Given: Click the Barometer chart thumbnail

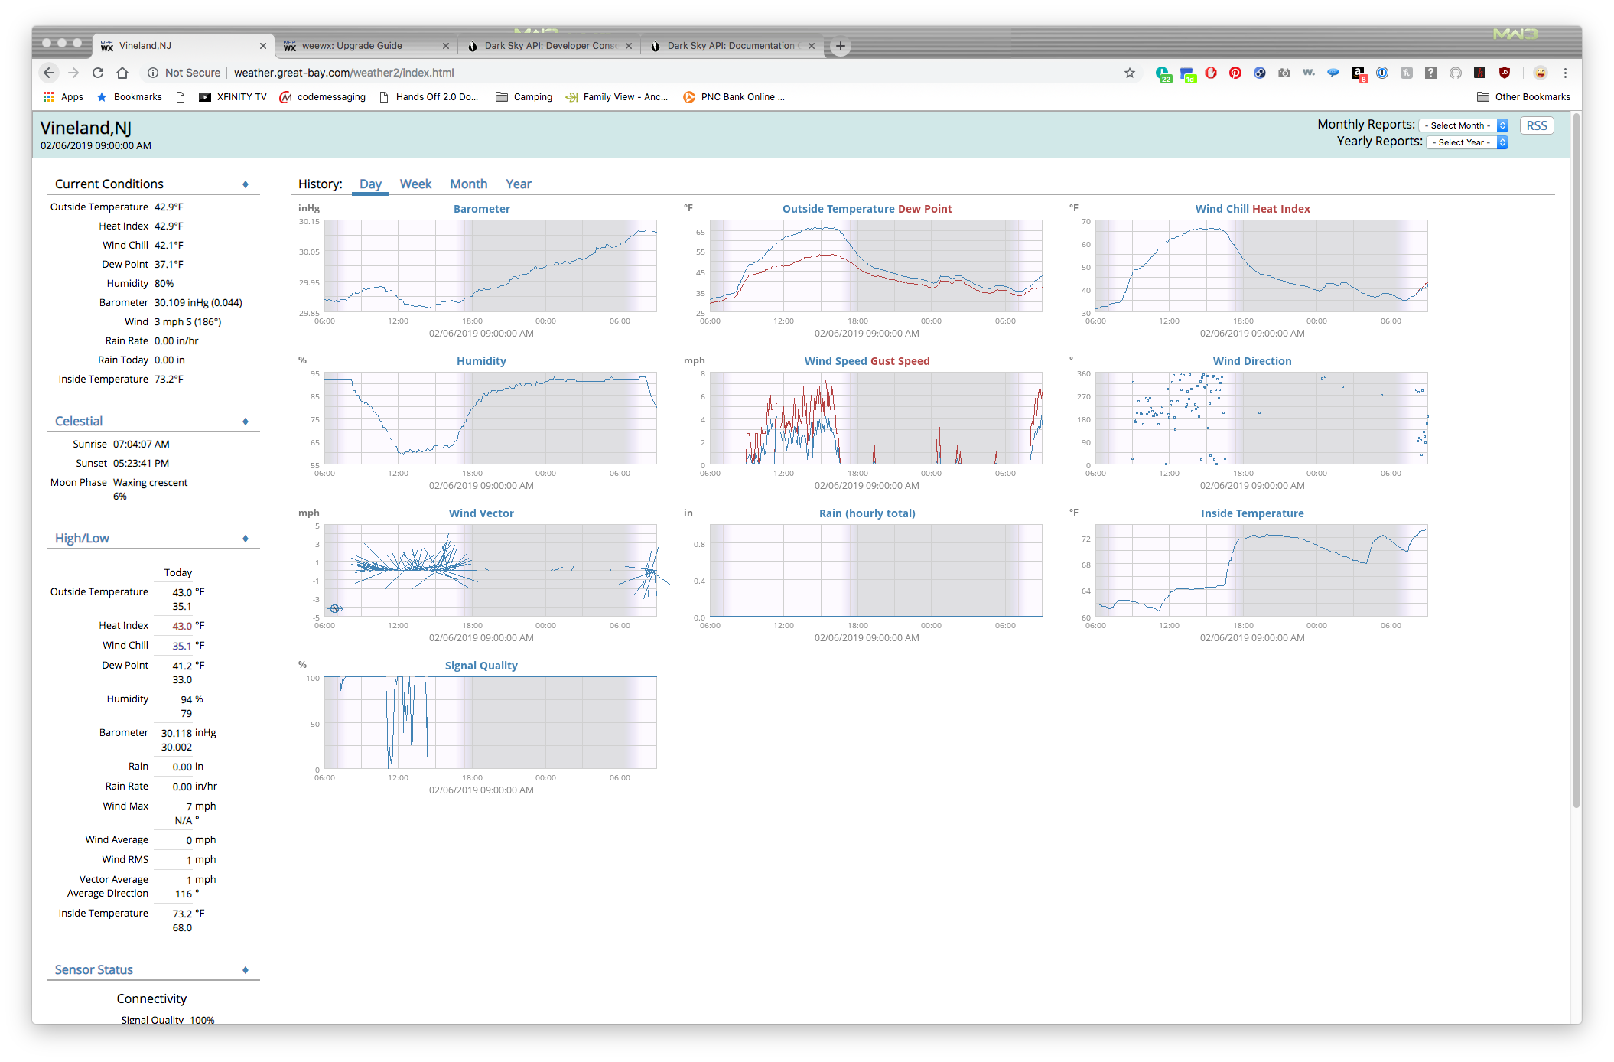Looking at the screenshot, I should coord(490,265).
